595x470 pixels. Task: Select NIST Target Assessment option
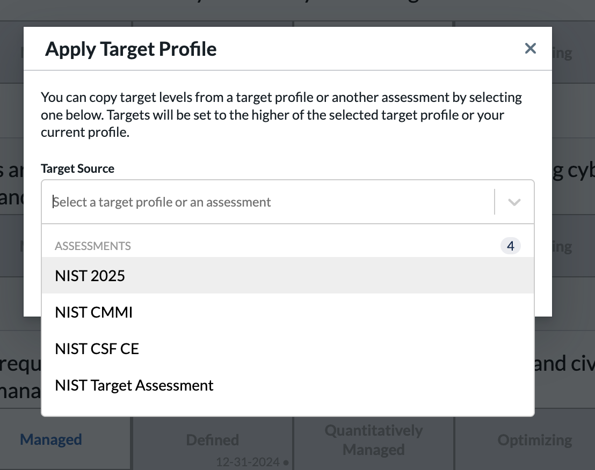coord(288,385)
